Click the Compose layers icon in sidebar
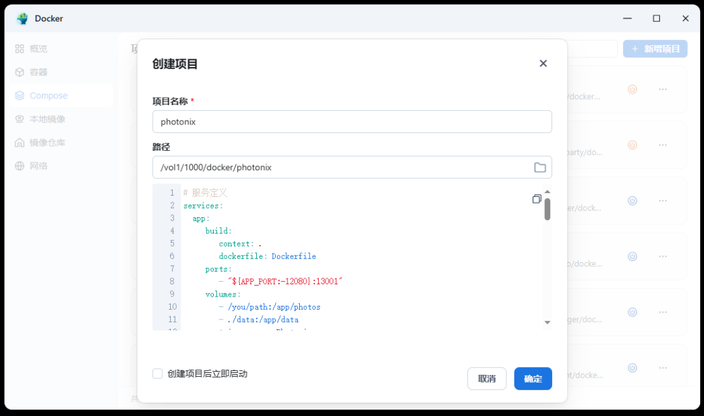The image size is (704, 416). pyautogui.click(x=20, y=96)
